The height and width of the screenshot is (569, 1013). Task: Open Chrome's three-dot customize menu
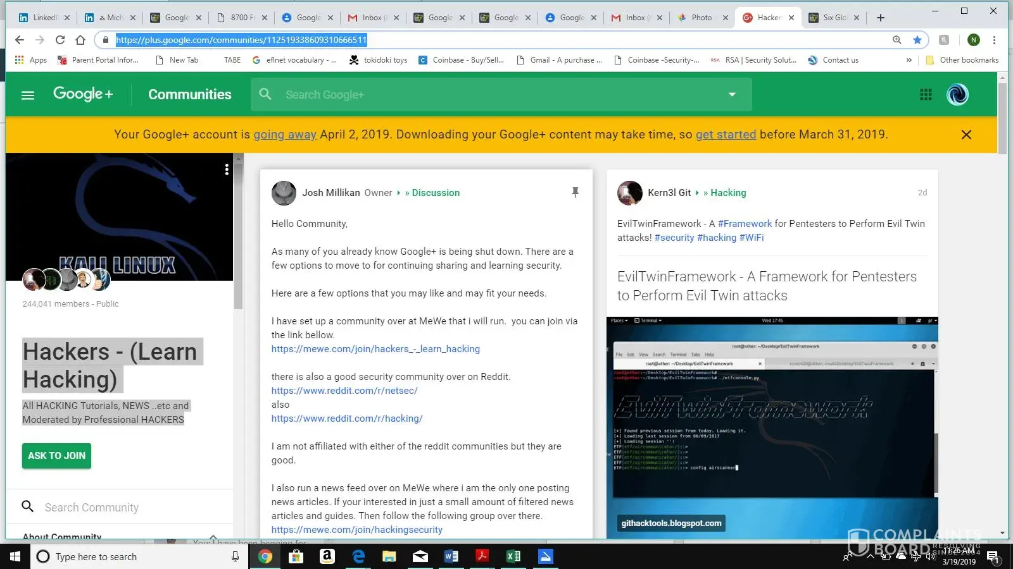tap(994, 40)
